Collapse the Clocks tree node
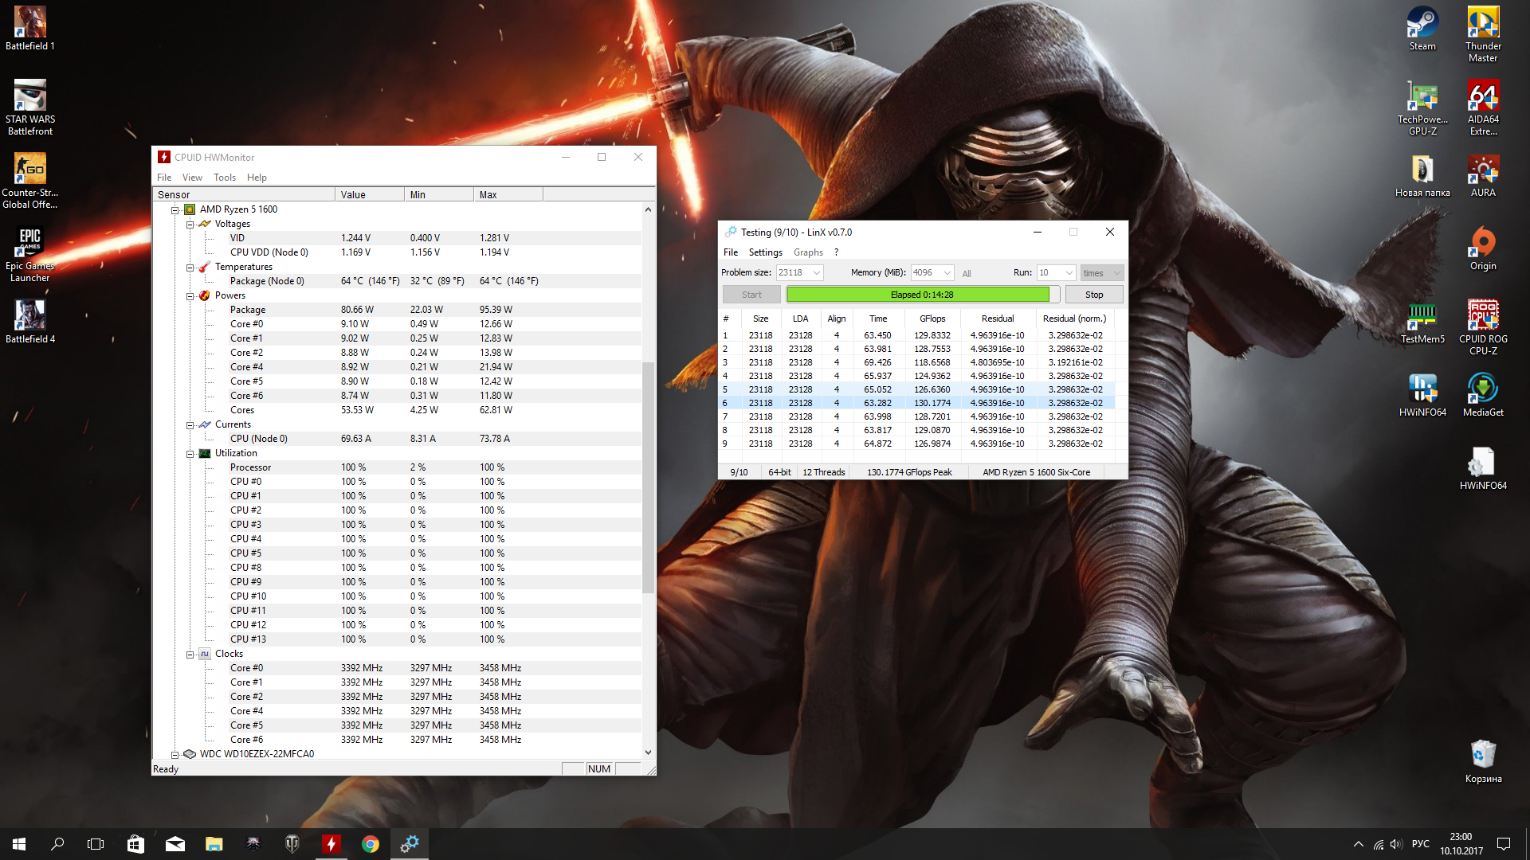This screenshot has height=860, width=1530. (190, 655)
